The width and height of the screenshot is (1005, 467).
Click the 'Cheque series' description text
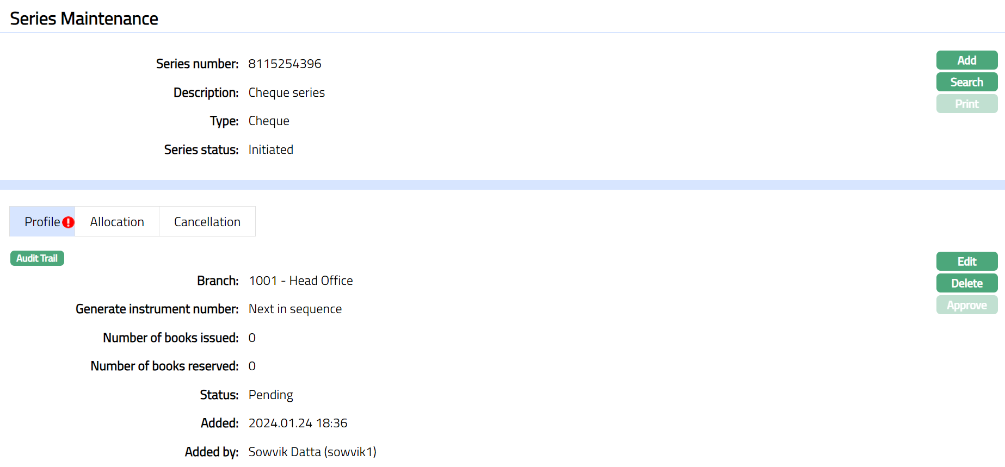286,93
